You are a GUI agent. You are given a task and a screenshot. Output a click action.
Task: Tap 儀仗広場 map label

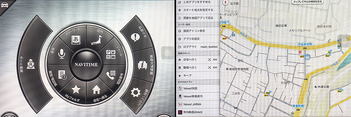[281, 25]
